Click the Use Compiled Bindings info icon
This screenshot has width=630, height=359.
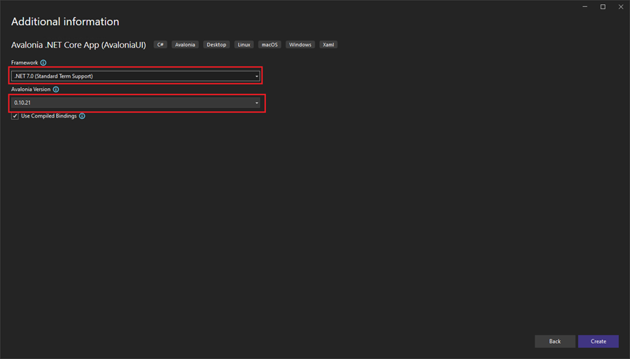click(x=82, y=116)
